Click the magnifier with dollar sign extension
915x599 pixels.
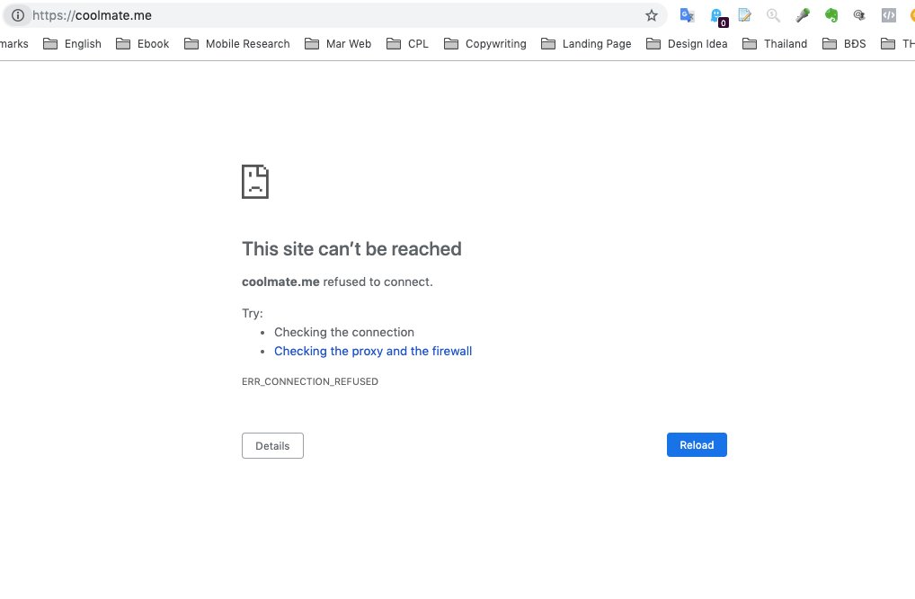(x=773, y=15)
